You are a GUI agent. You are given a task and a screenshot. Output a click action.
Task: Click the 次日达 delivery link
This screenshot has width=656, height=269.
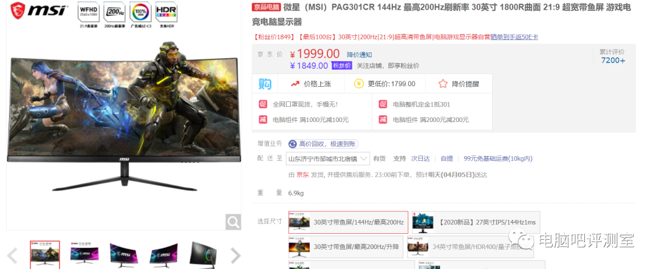click(420, 158)
